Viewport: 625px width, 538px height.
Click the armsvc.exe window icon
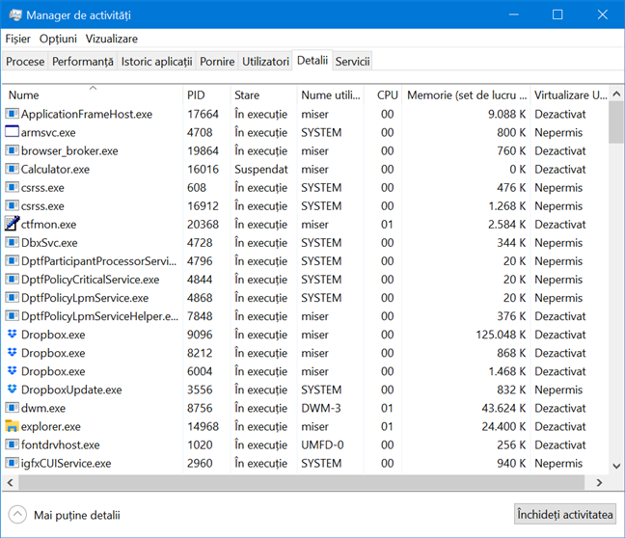(12, 132)
